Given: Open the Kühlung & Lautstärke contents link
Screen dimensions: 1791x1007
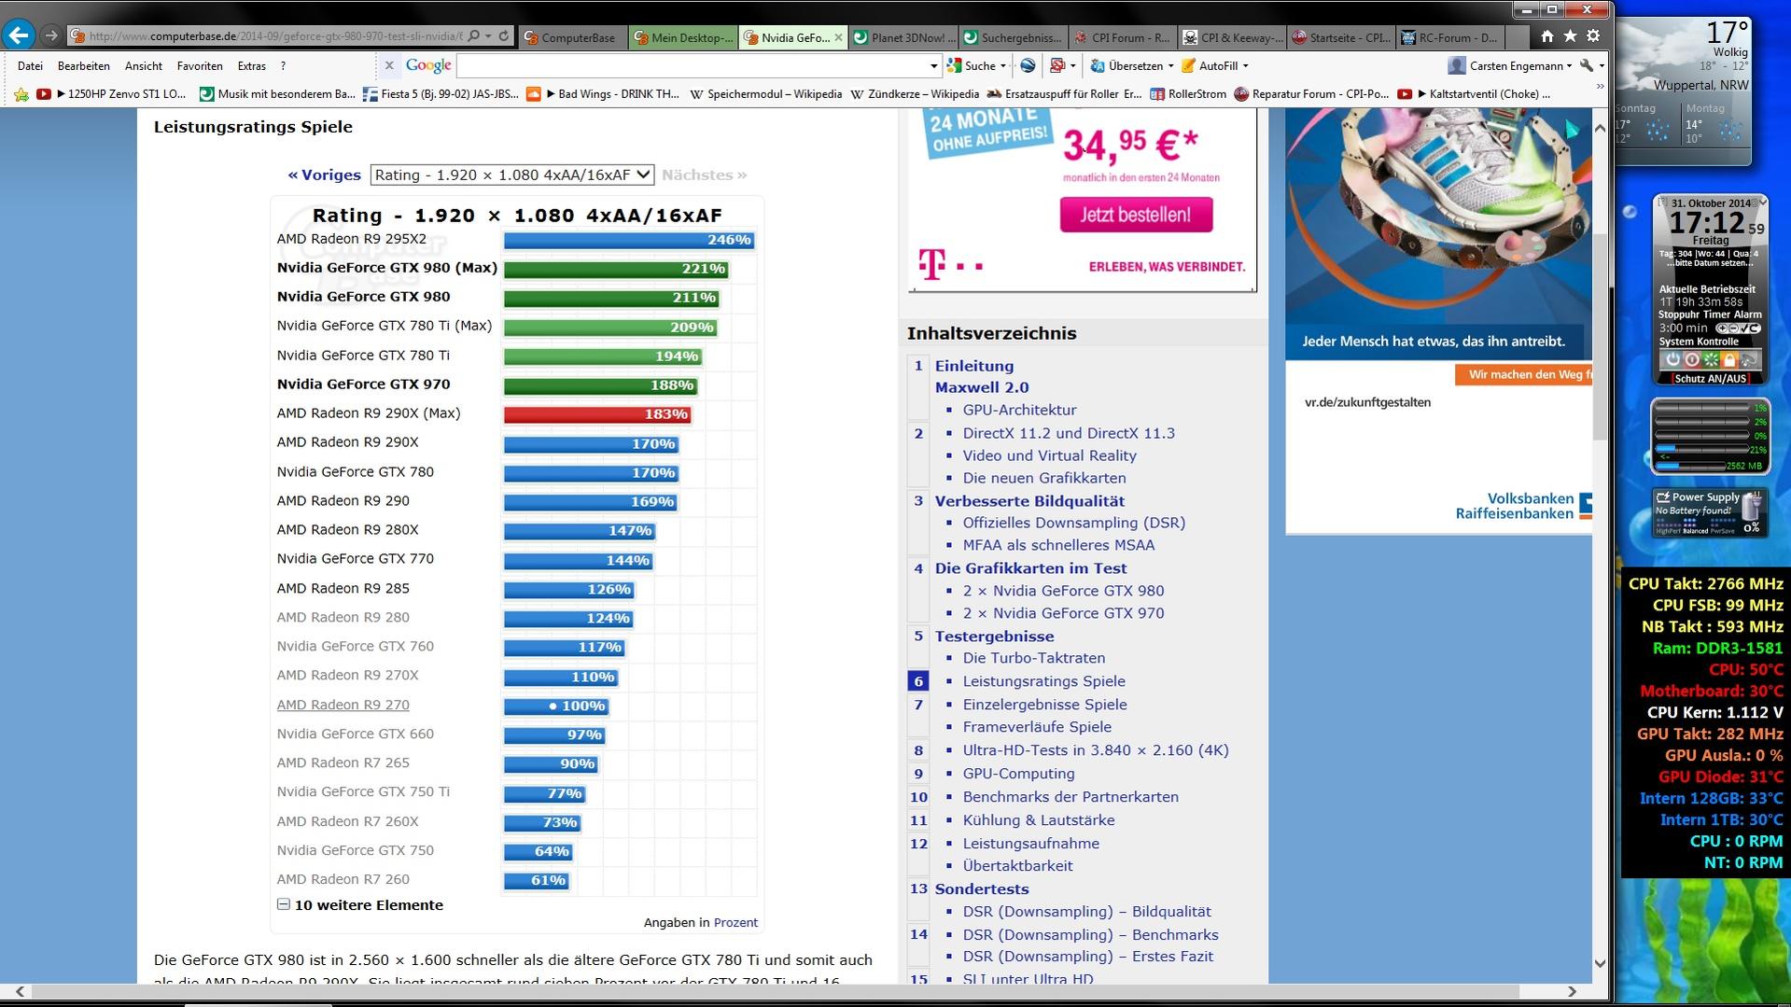Looking at the screenshot, I should pos(1039,820).
